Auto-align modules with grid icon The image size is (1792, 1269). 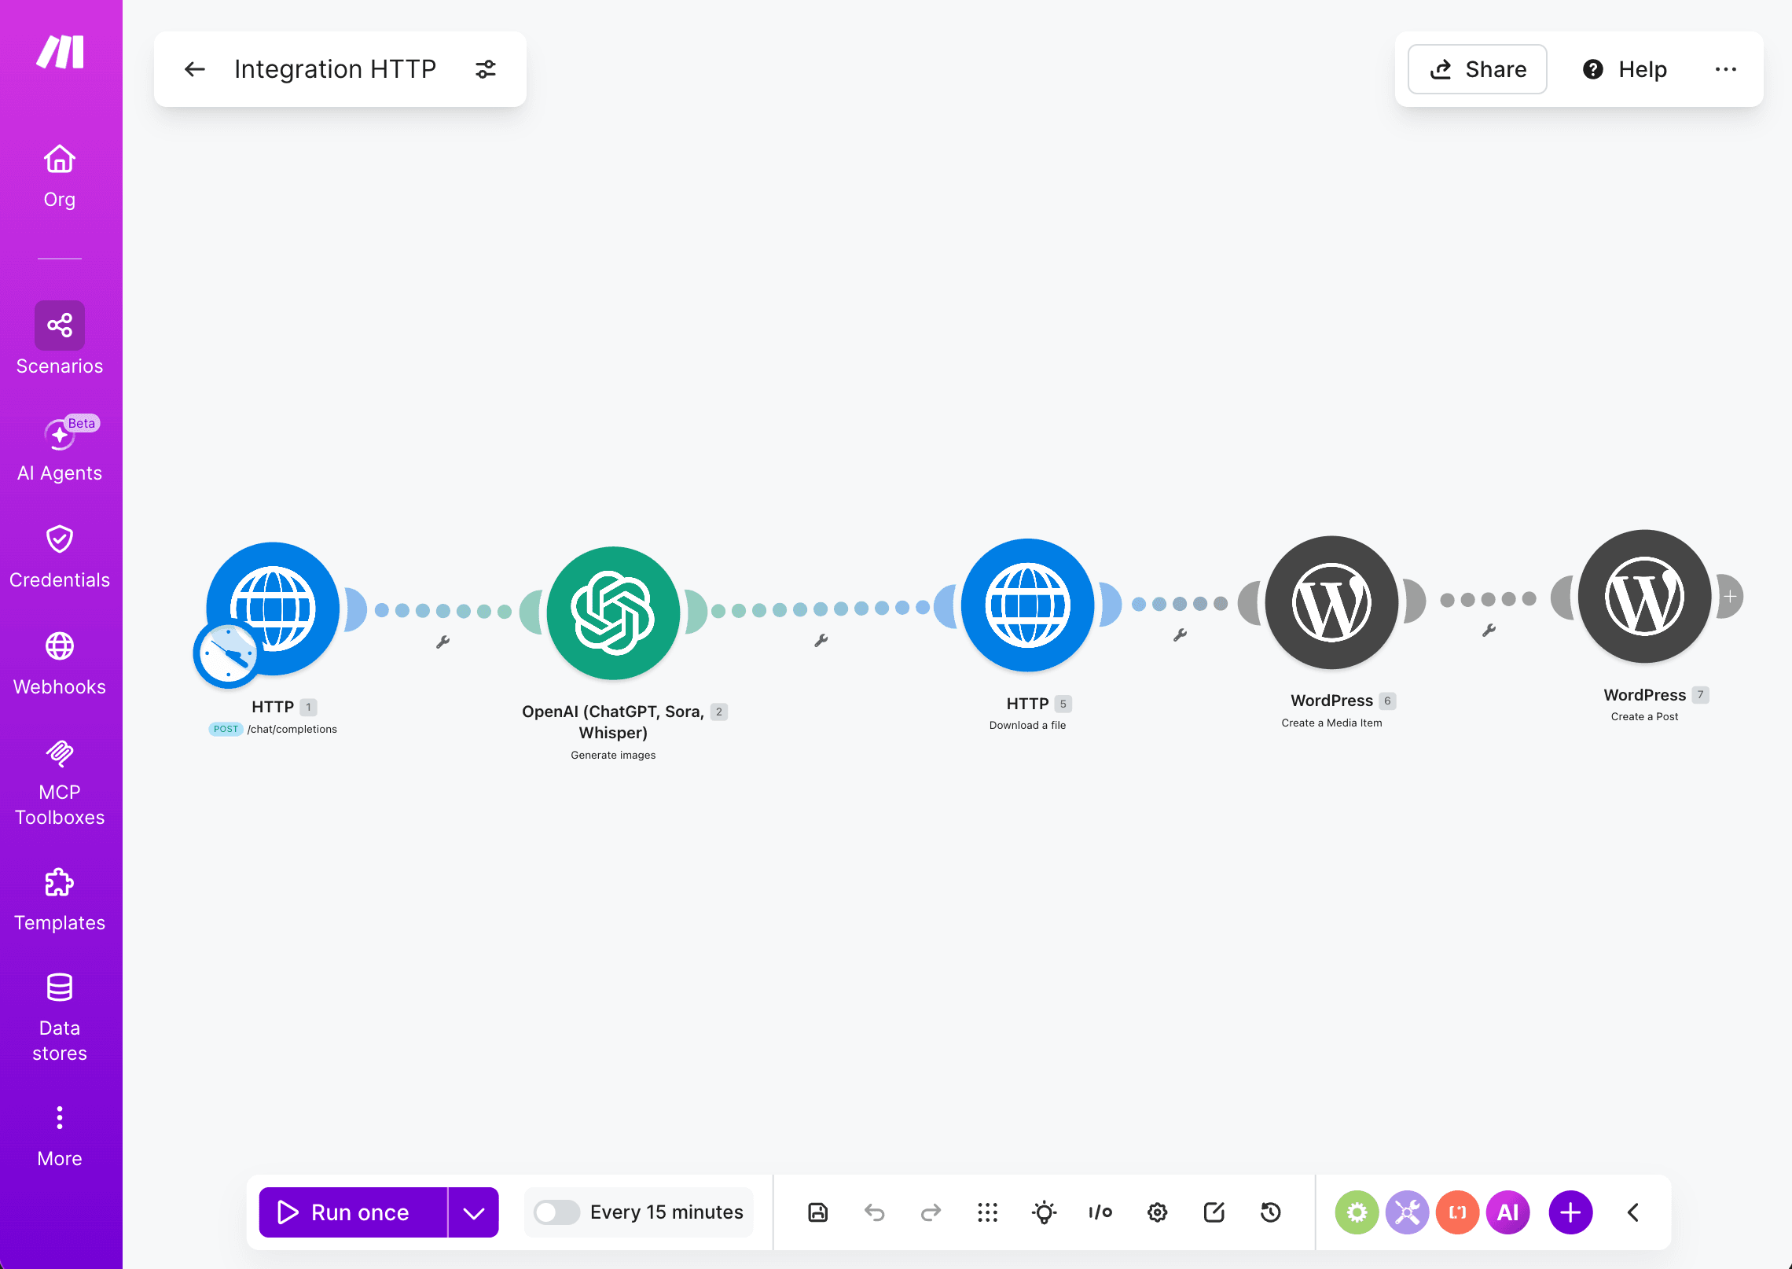coord(987,1212)
